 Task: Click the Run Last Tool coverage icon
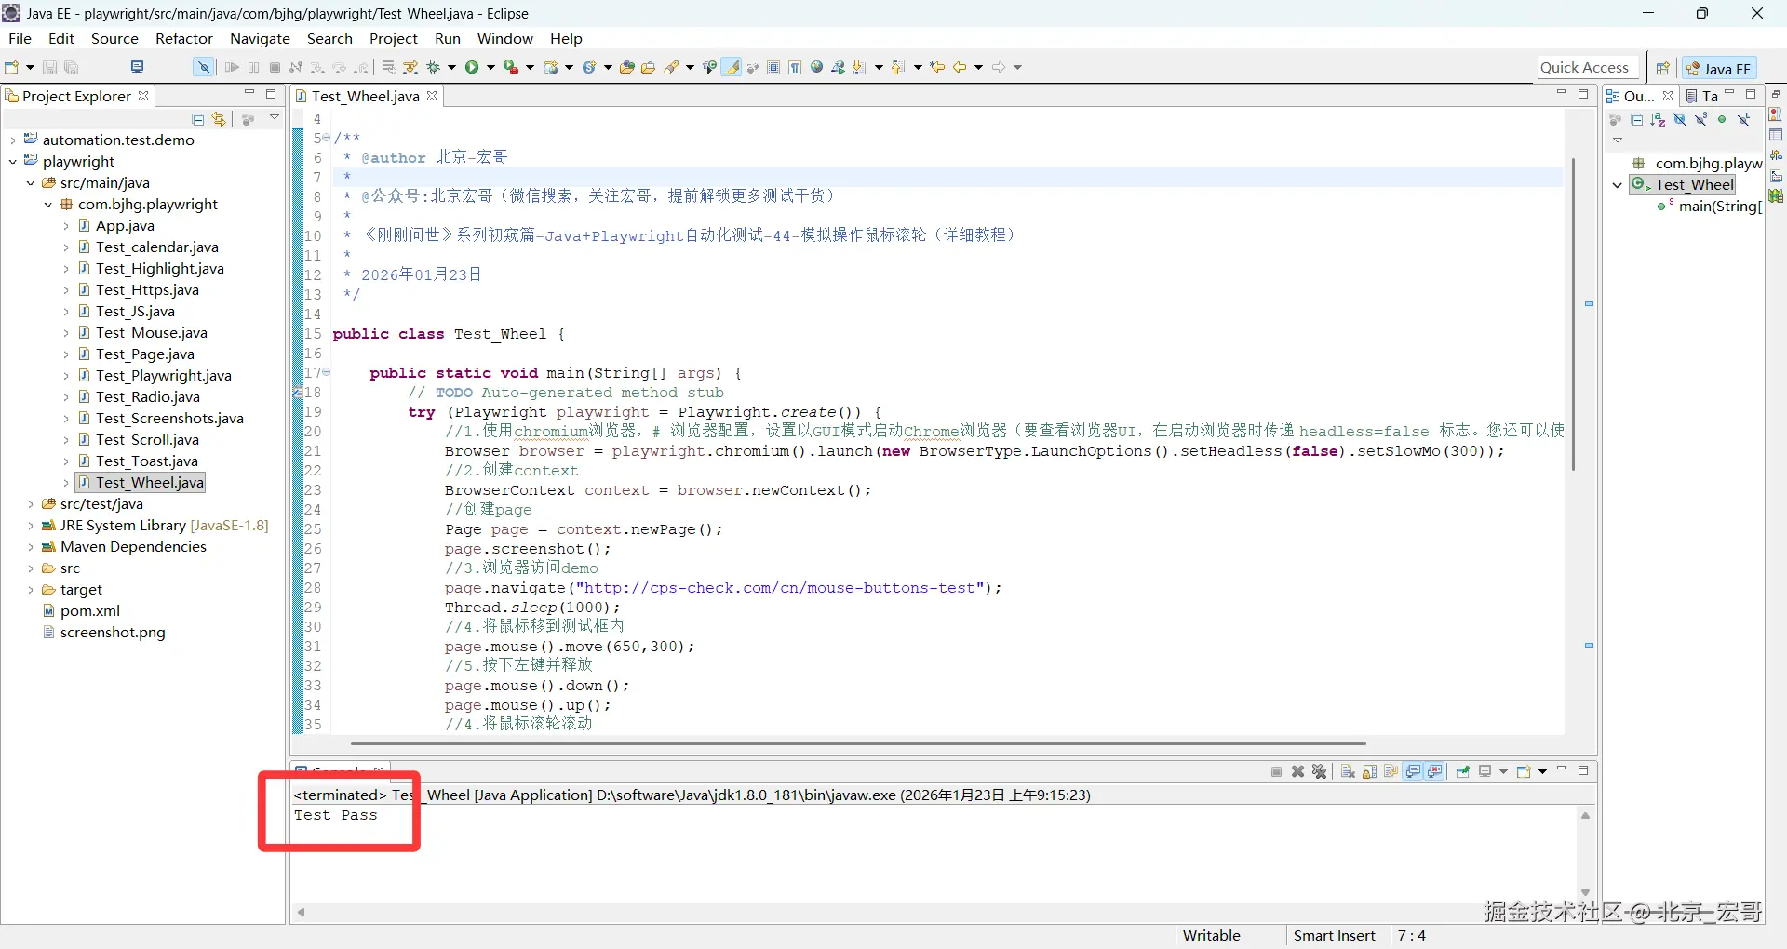[510, 67]
